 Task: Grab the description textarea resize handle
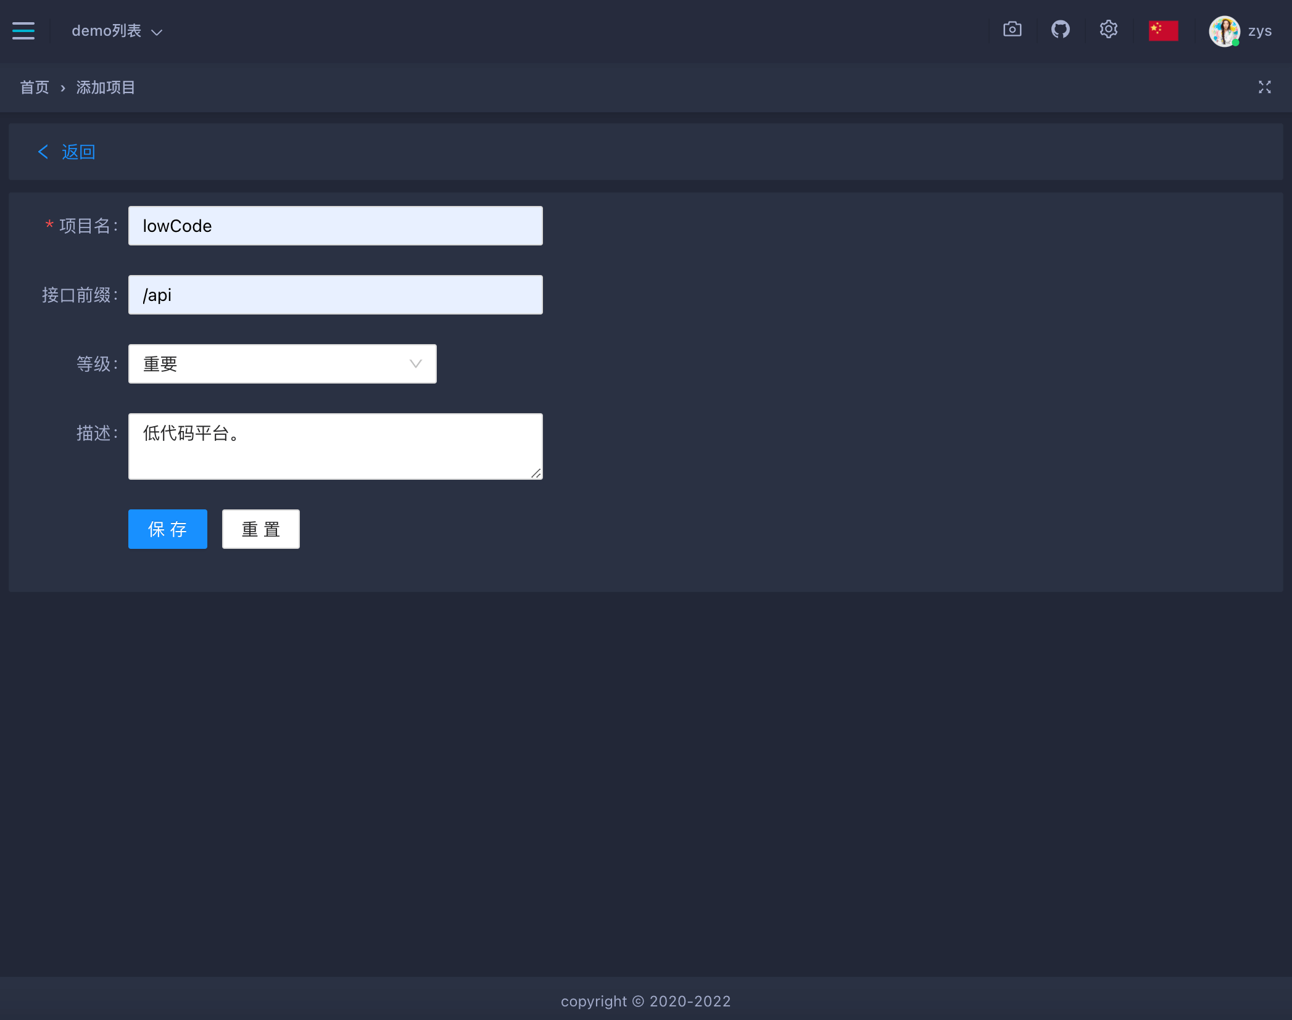(536, 473)
